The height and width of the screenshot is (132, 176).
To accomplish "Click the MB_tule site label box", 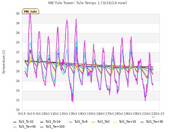I will (31, 11).
